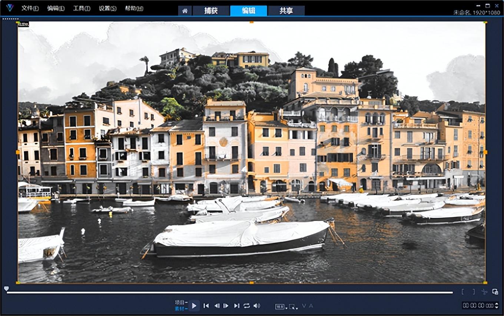The image size is (504, 316).
Task: Open the speaker volume control
Action: 256,306
